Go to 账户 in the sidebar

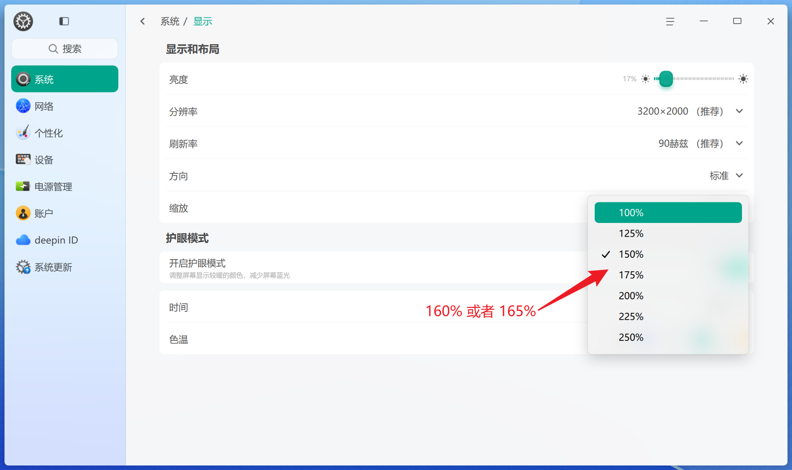65,213
